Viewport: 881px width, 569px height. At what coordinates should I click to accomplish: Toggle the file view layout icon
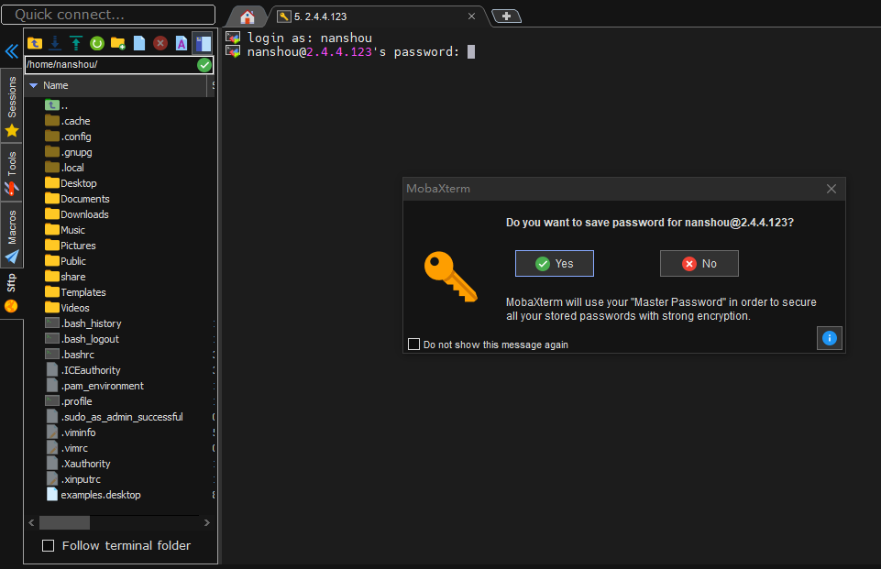click(203, 43)
